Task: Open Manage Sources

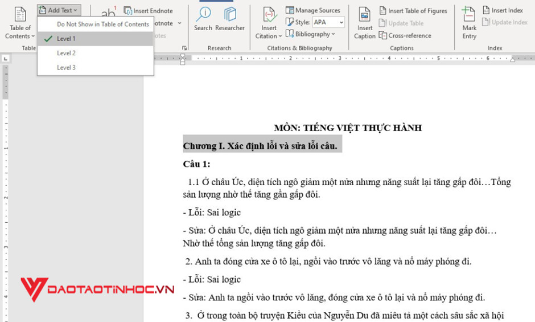Action: (x=313, y=10)
